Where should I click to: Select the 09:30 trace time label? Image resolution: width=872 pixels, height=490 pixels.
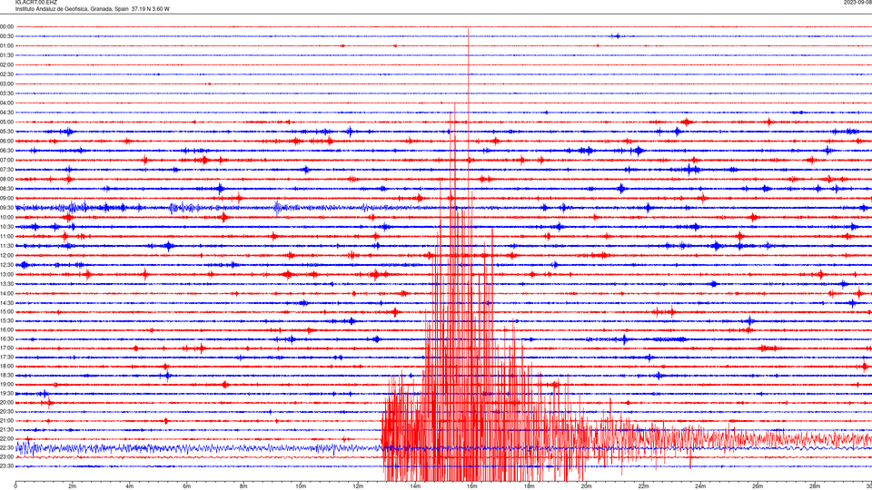pyautogui.click(x=6, y=208)
